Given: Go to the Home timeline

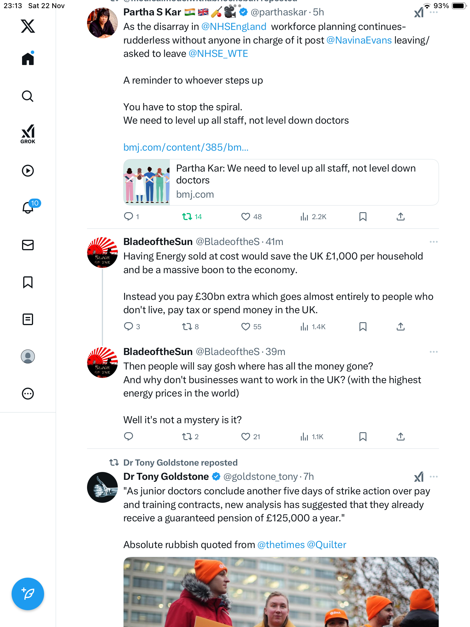Looking at the screenshot, I should [28, 59].
